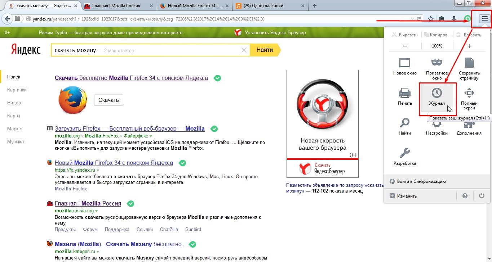This screenshot has height=262, width=492.
Task: Click the green circular extension icon in toolbar
Action: [467, 19]
